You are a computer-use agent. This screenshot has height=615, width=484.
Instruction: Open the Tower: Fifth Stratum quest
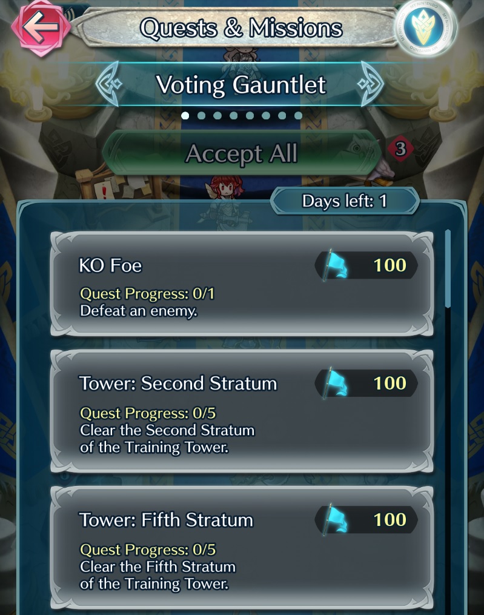(242, 547)
